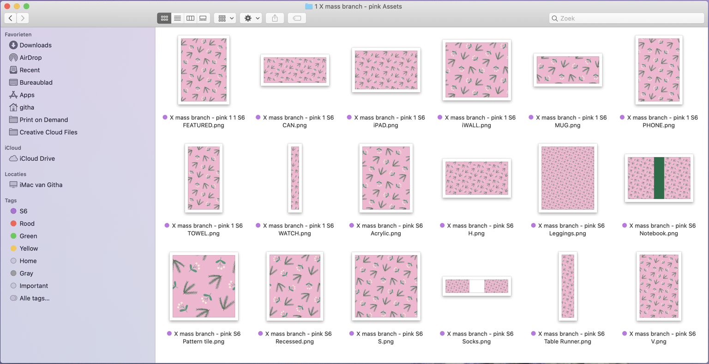This screenshot has height=364, width=709.
Task: Select the S6 Leggings.png thumbnail
Action: (x=568, y=178)
